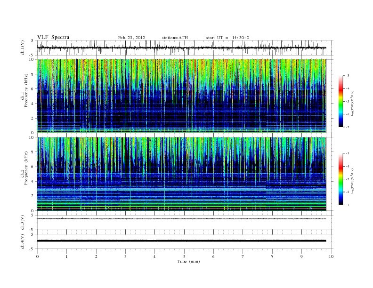Click the "6" time axis tick label
This screenshot has width=373, height=288.
tap(213, 256)
